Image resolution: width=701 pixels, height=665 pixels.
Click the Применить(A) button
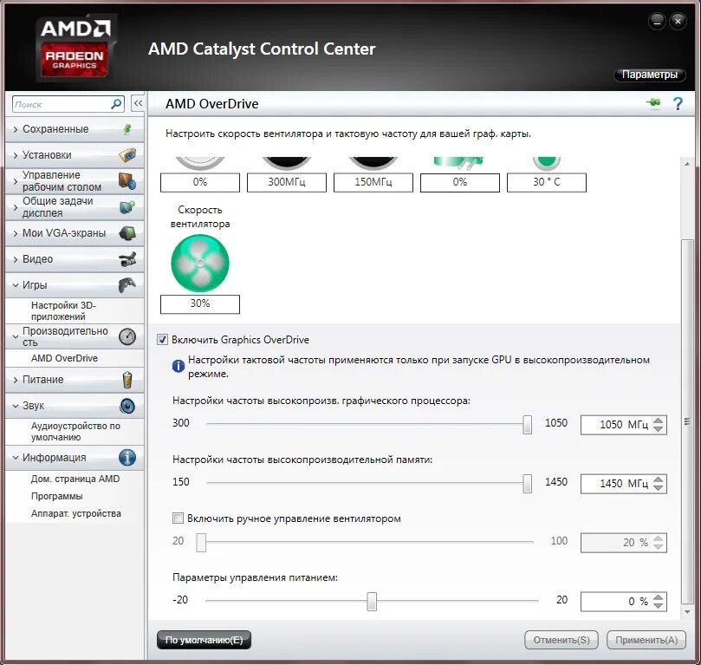(x=646, y=640)
